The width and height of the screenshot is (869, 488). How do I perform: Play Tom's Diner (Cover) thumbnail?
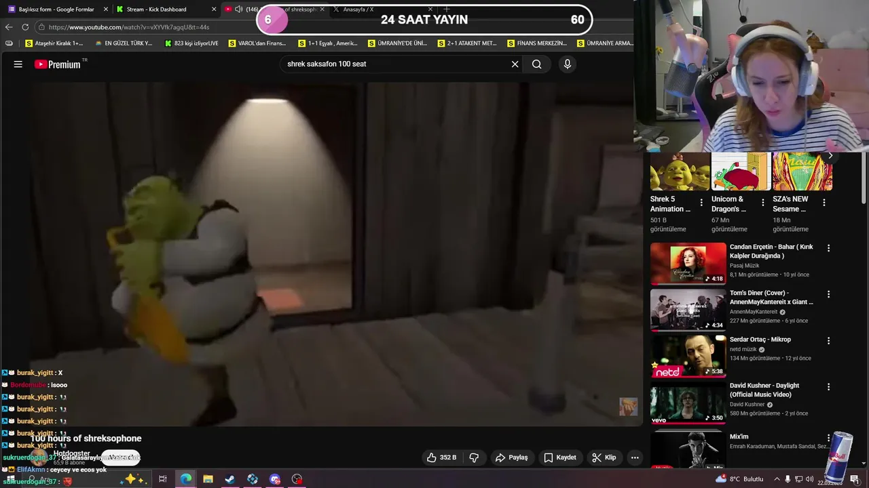pos(688,309)
